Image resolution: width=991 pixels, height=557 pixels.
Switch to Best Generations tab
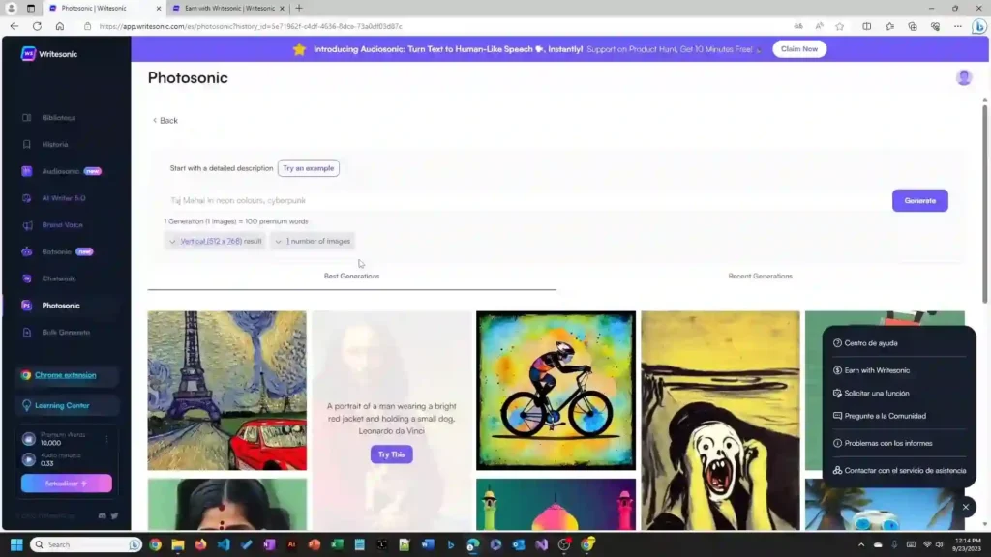tap(351, 276)
